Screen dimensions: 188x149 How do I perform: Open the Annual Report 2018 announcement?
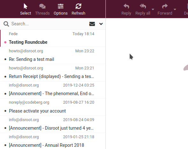tap(53, 141)
